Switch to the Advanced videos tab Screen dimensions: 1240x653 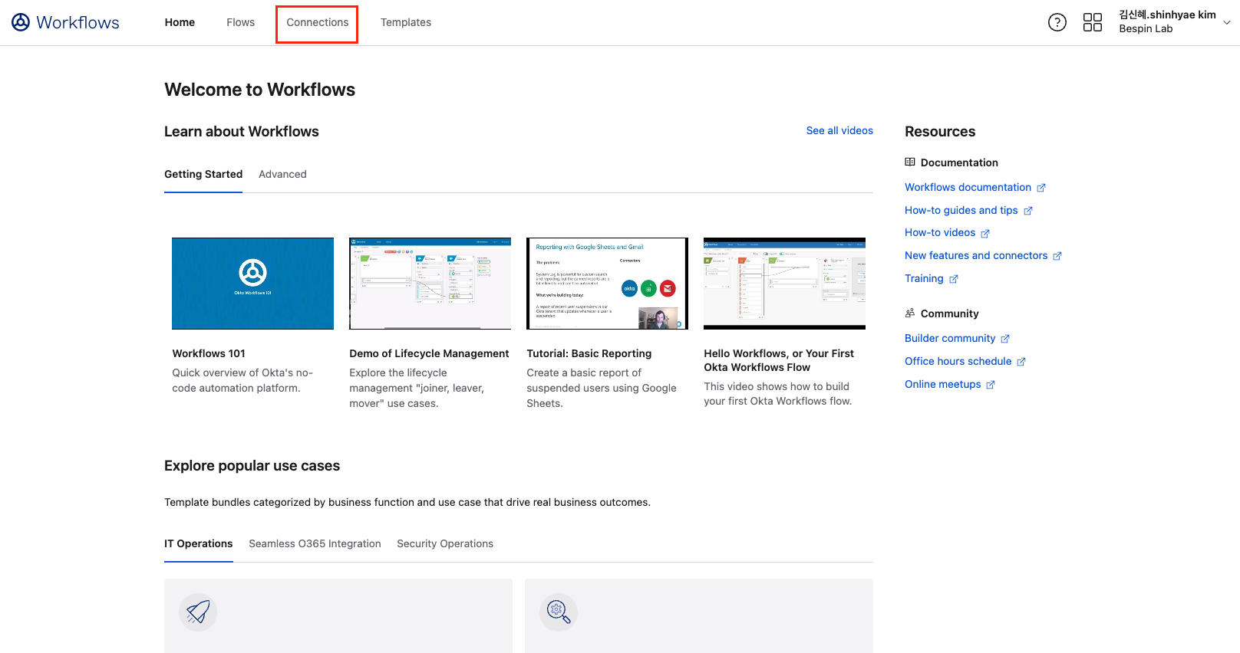click(282, 174)
